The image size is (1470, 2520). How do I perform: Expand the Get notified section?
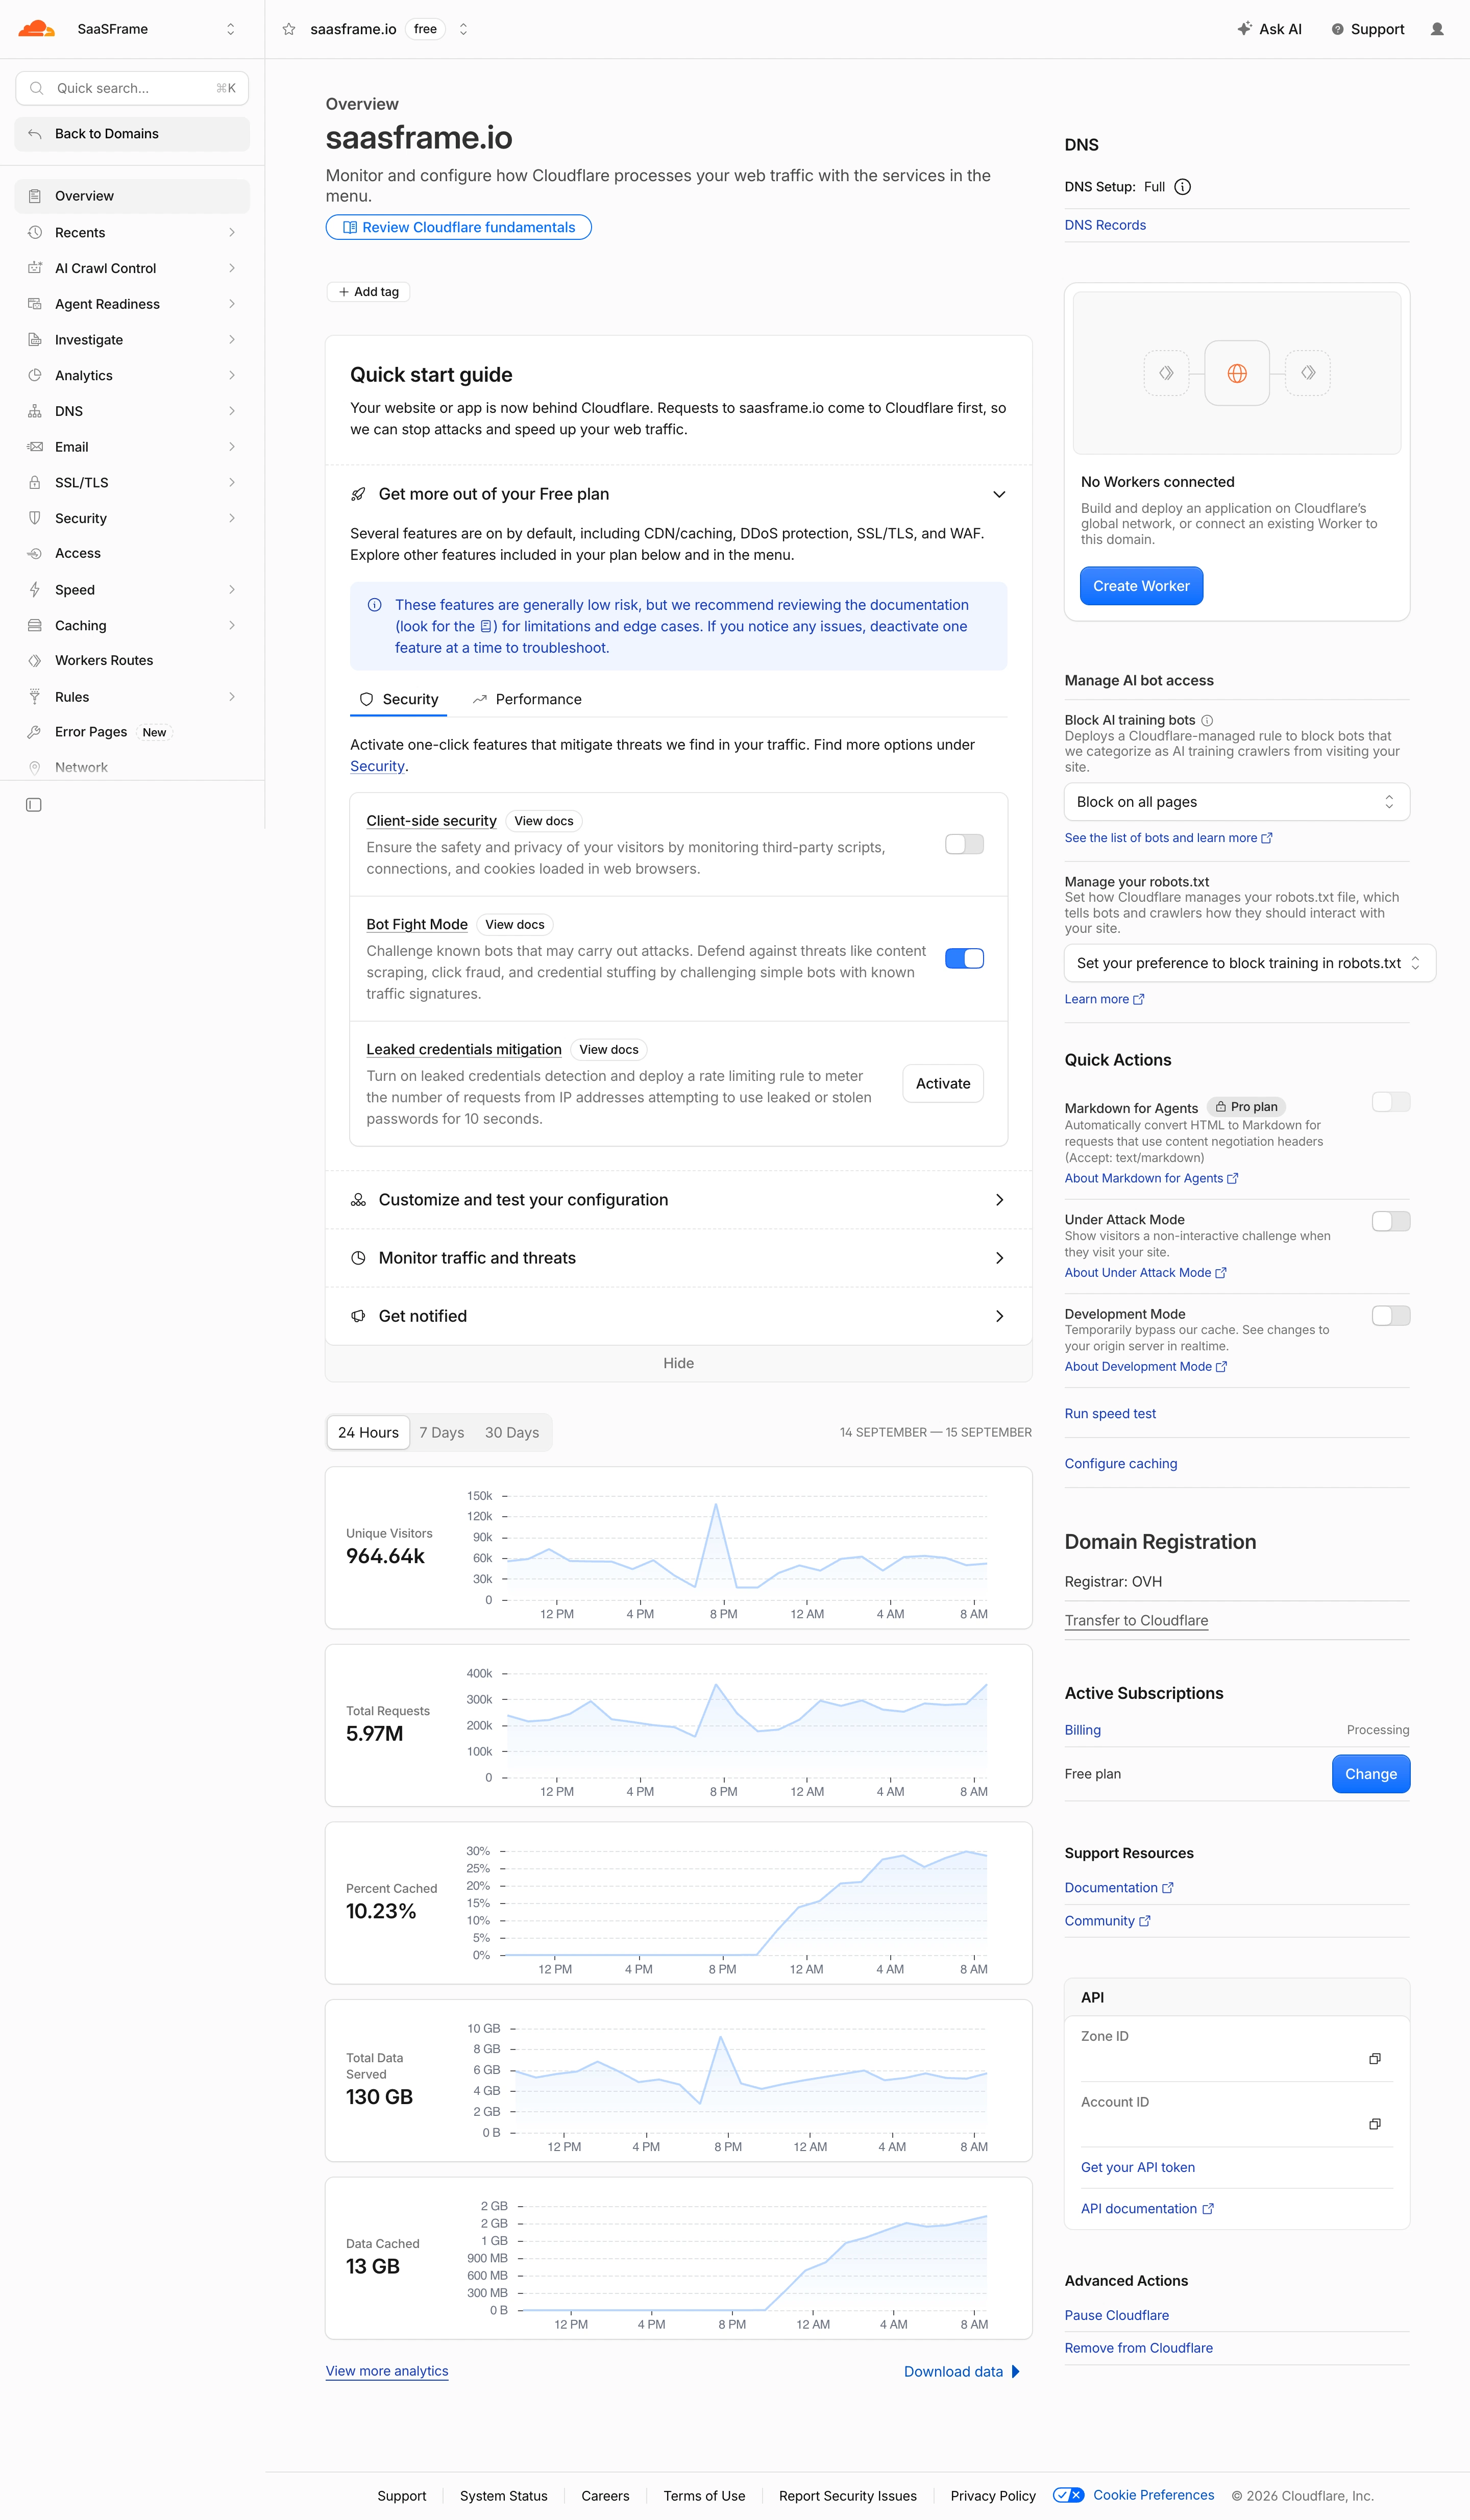pyautogui.click(x=678, y=1316)
